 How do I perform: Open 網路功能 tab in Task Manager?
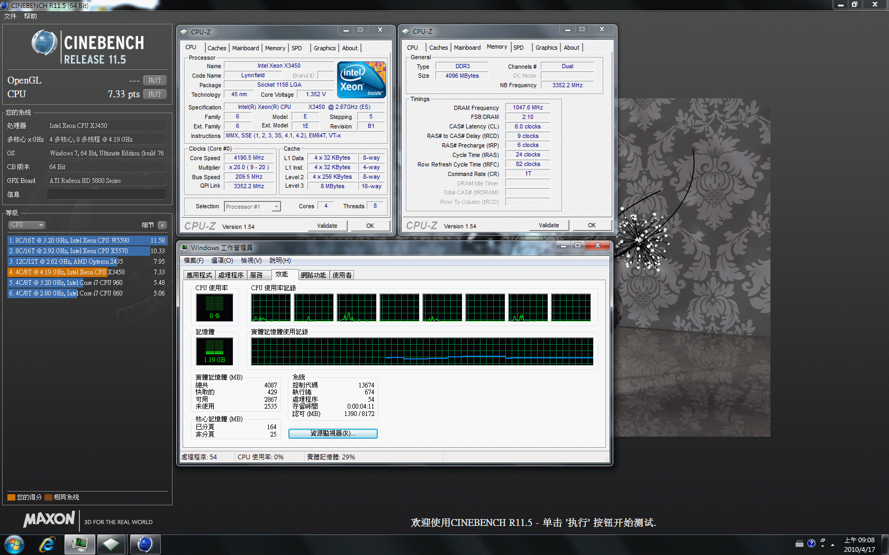[313, 275]
